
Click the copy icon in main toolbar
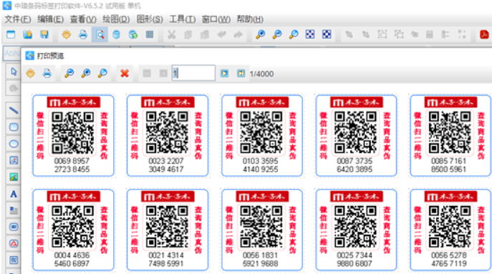pyautogui.click(x=188, y=34)
